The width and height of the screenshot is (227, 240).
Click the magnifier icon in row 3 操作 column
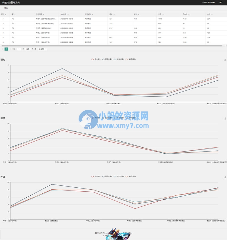13,28
